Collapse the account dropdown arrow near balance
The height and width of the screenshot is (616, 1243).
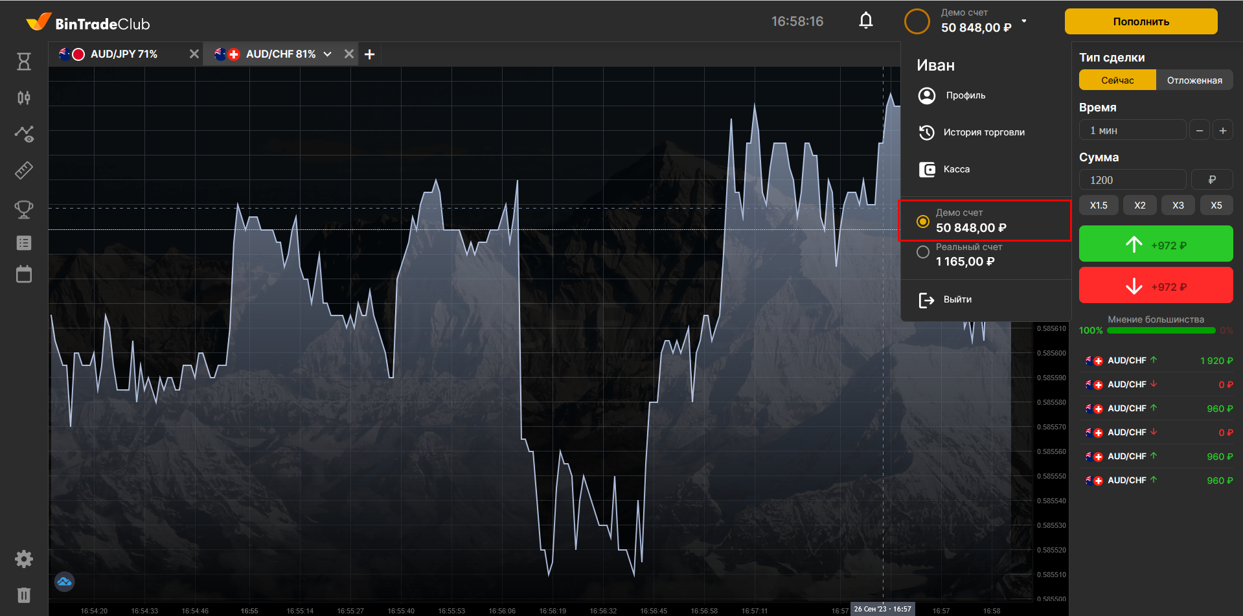pyautogui.click(x=1024, y=21)
